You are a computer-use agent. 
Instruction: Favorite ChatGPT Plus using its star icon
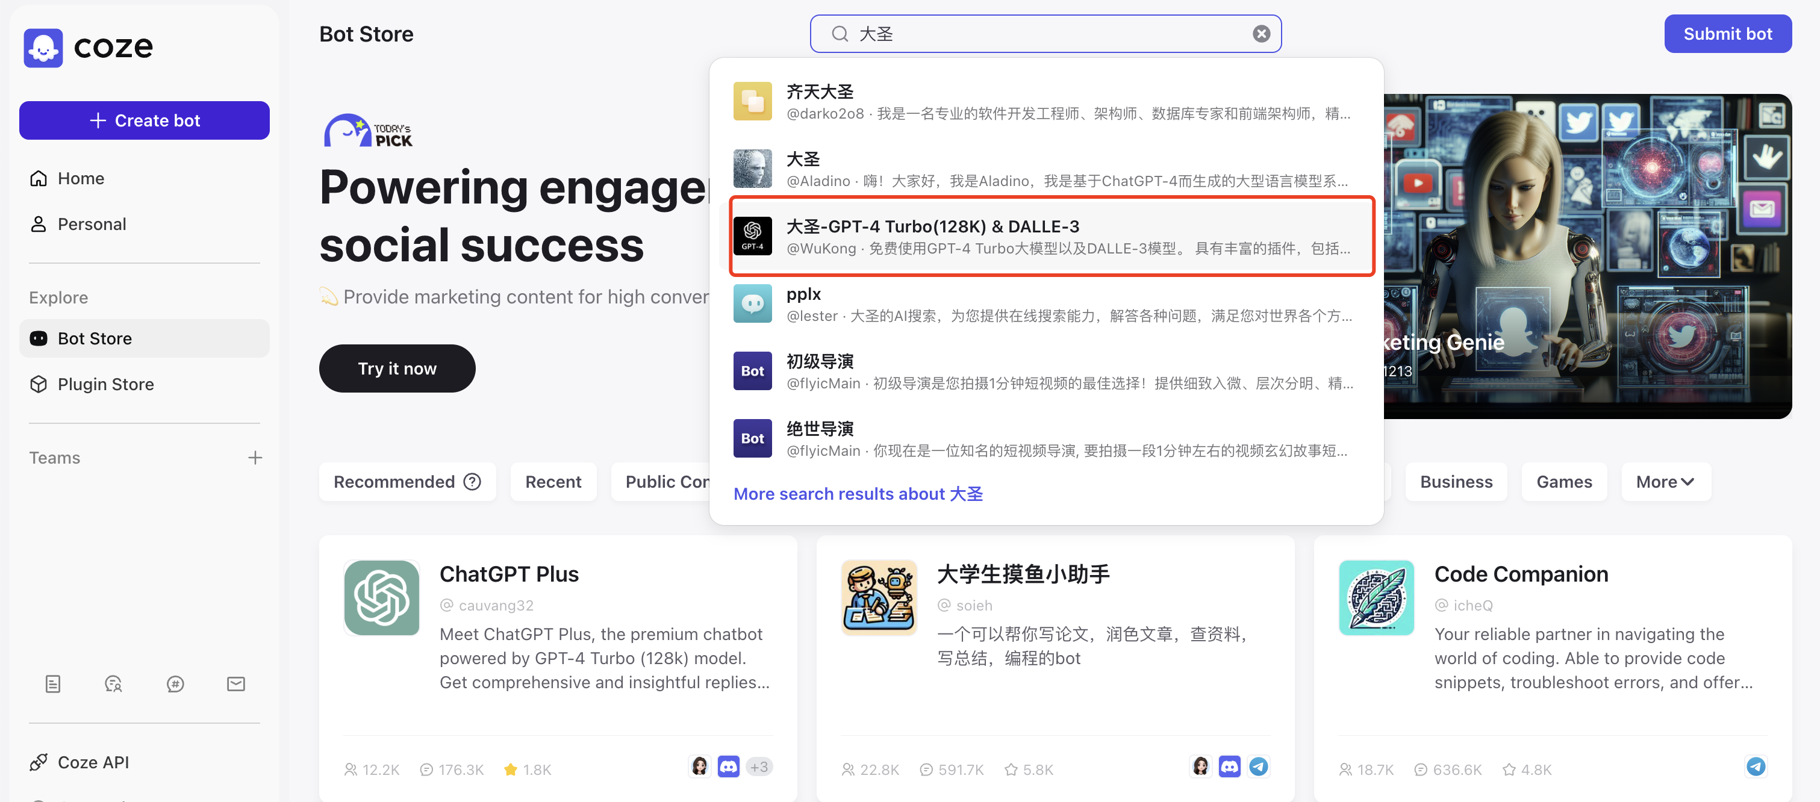pyautogui.click(x=510, y=769)
